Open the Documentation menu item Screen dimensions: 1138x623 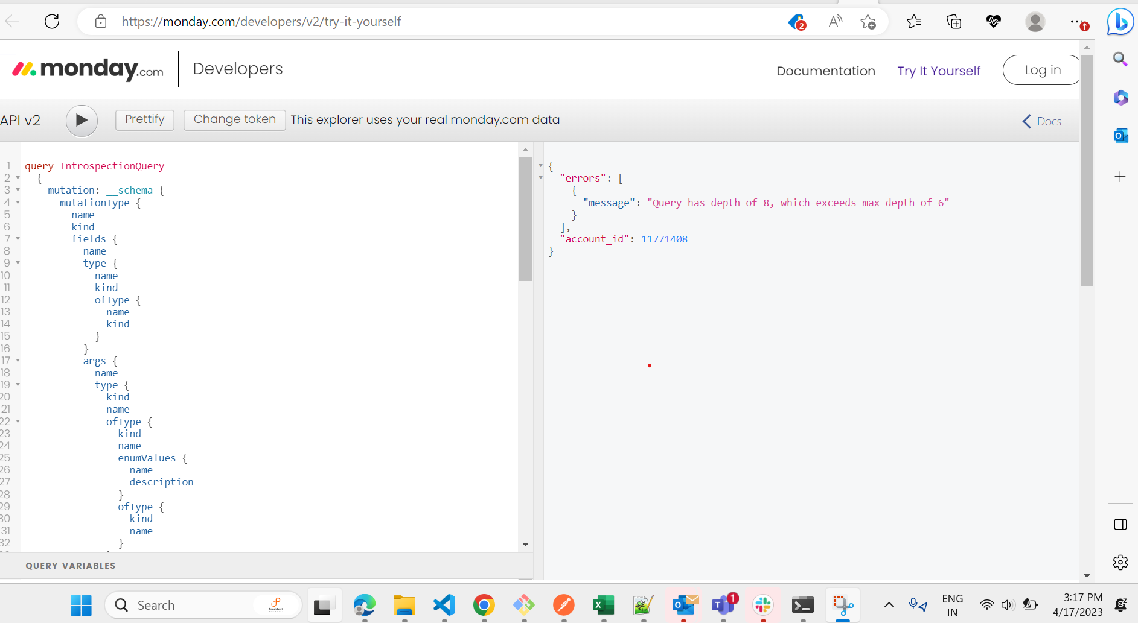[x=826, y=71]
